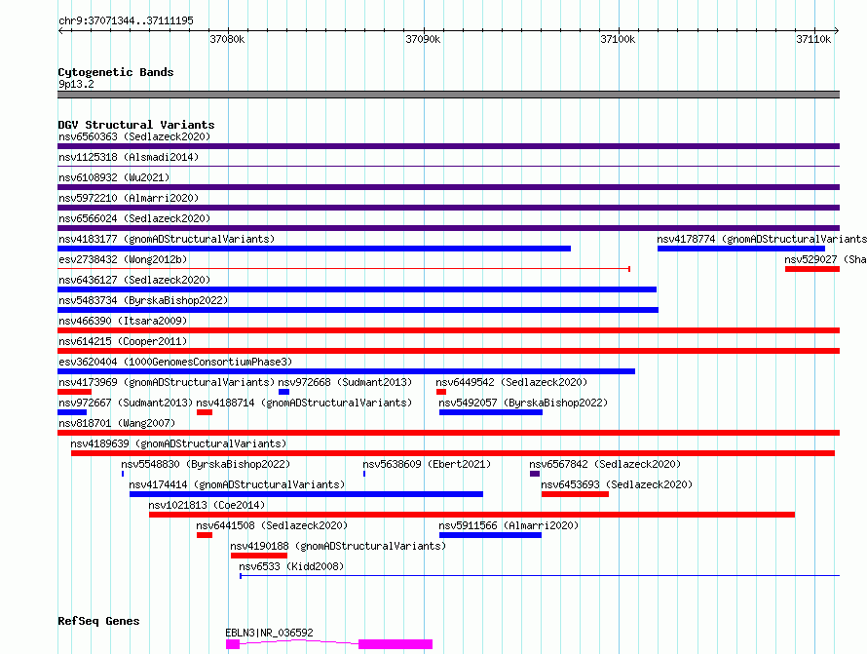Select nsv4183177 gnomAD variant label
867x654 pixels.
tap(167, 239)
